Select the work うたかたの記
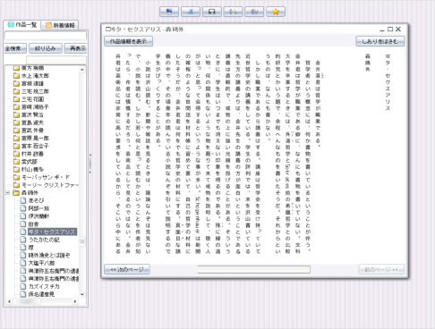The image size is (435, 329). pyautogui.click(x=44, y=240)
